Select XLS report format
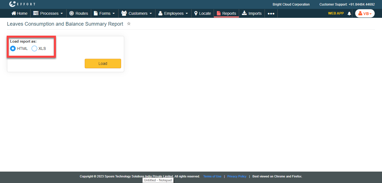The width and height of the screenshot is (382, 183). [x=34, y=48]
